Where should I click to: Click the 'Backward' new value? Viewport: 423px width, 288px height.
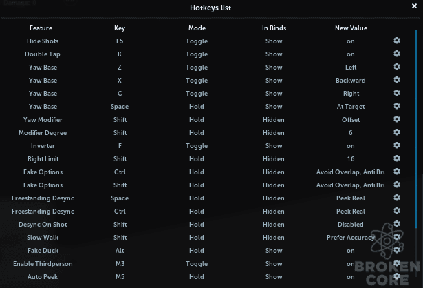350,81
